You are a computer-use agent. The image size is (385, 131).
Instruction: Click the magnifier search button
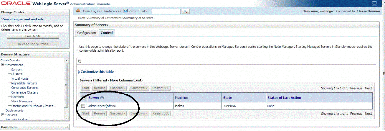click(x=186, y=12)
